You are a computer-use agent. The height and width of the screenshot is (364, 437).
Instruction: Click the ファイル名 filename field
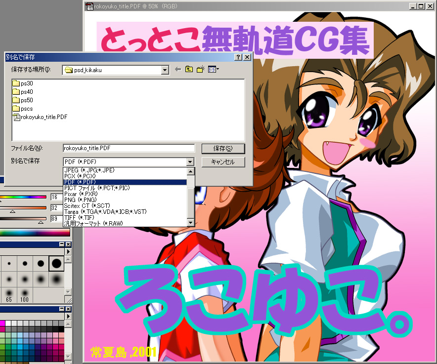click(x=129, y=148)
